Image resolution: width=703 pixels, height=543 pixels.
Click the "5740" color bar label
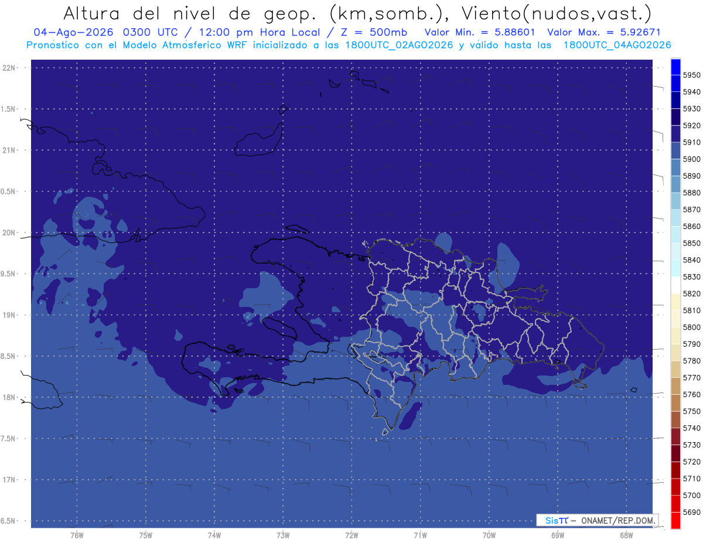(x=691, y=428)
